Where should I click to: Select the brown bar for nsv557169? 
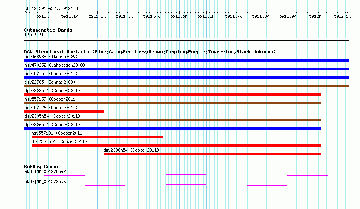pyautogui.click(x=172, y=103)
